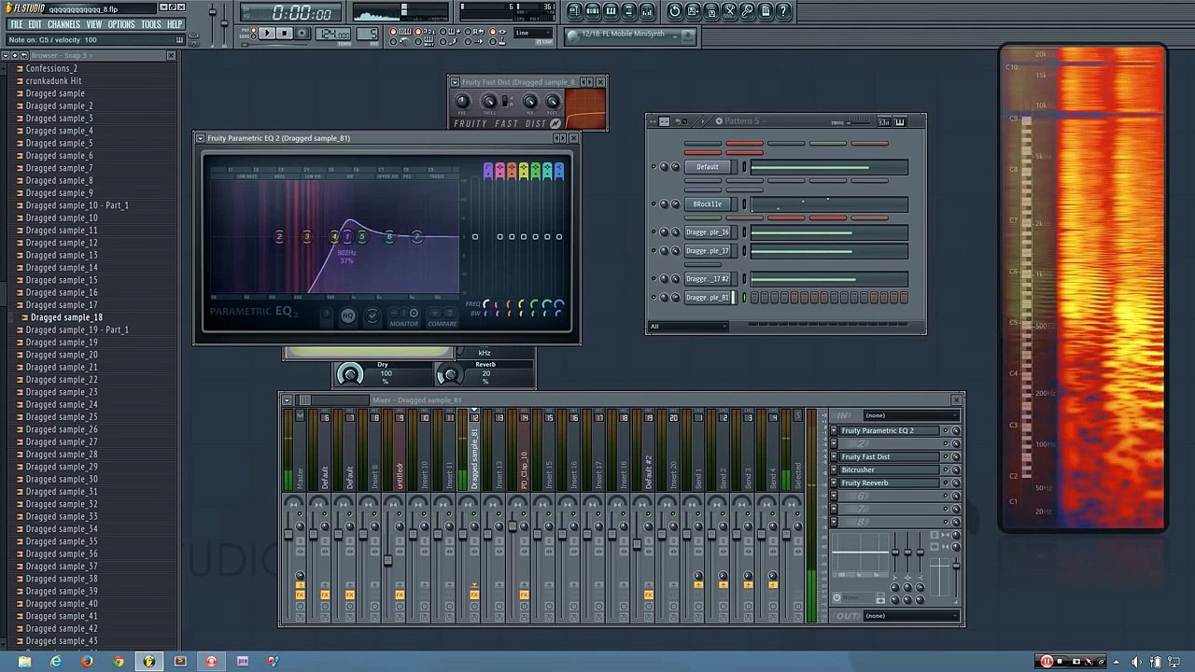This screenshot has width=1195, height=672.
Task: Mute the Dragge..ple_16 channel
Action: pyautogui.click(x=654, y=232)
